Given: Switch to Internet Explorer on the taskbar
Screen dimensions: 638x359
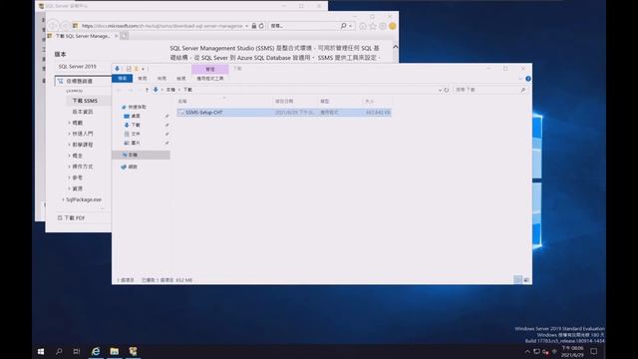Looking at the screenshot, I should coord(96,351).
